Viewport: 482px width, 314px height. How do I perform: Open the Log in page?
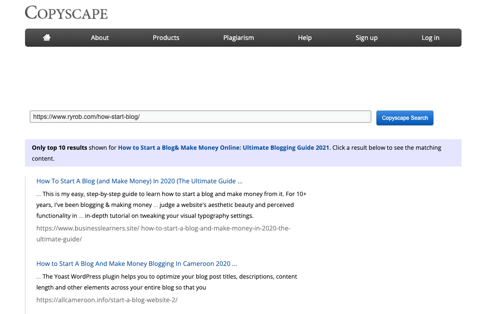tap(430, 38)
